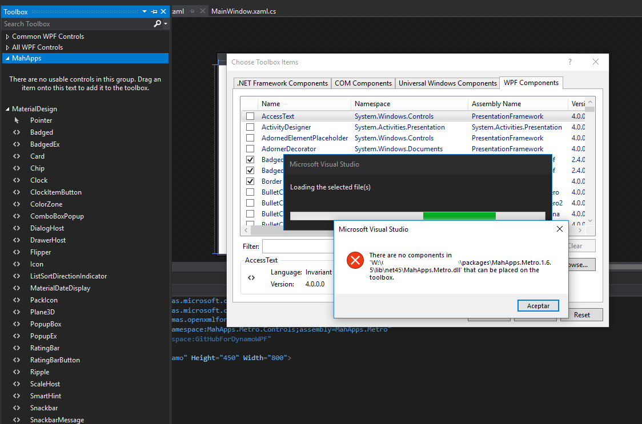
Task: Switch to the COM Components tab
Action: (363, 83)
